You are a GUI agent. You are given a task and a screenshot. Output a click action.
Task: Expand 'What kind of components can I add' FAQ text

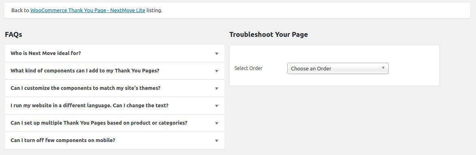click(85, 71)
